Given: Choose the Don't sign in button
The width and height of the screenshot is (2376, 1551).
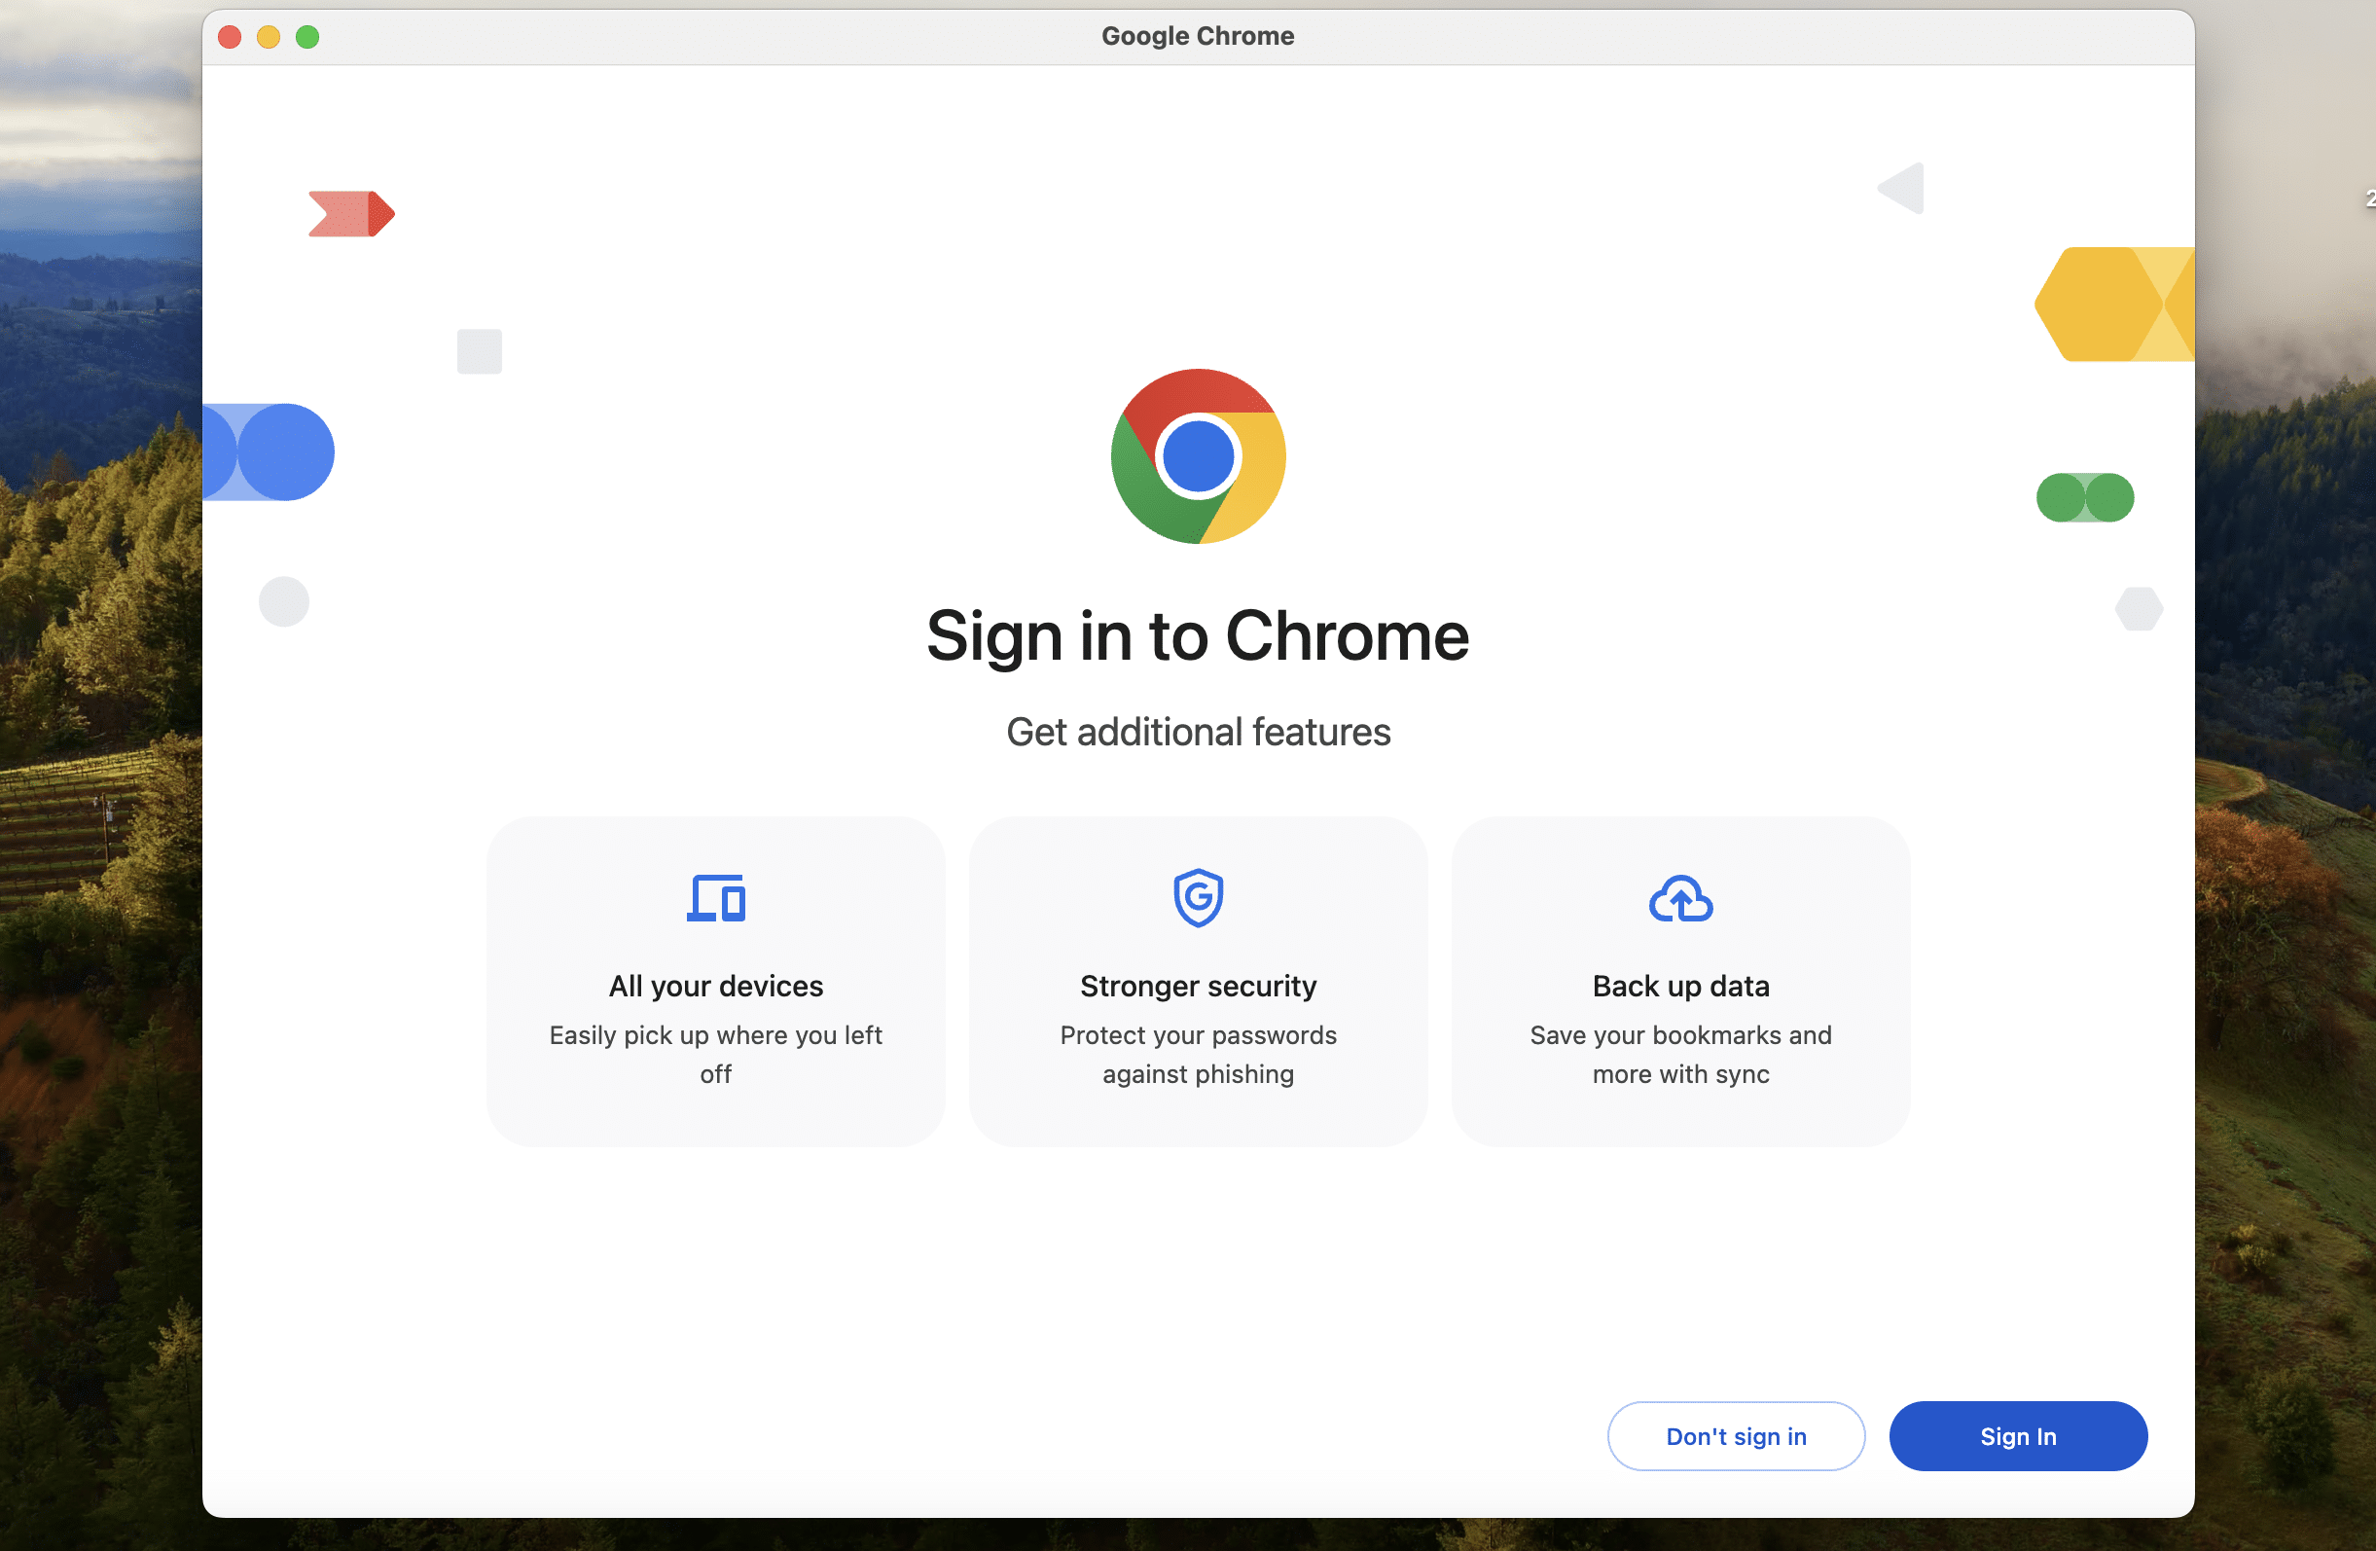Looking at the screenshot, I should (1735, 1435).
